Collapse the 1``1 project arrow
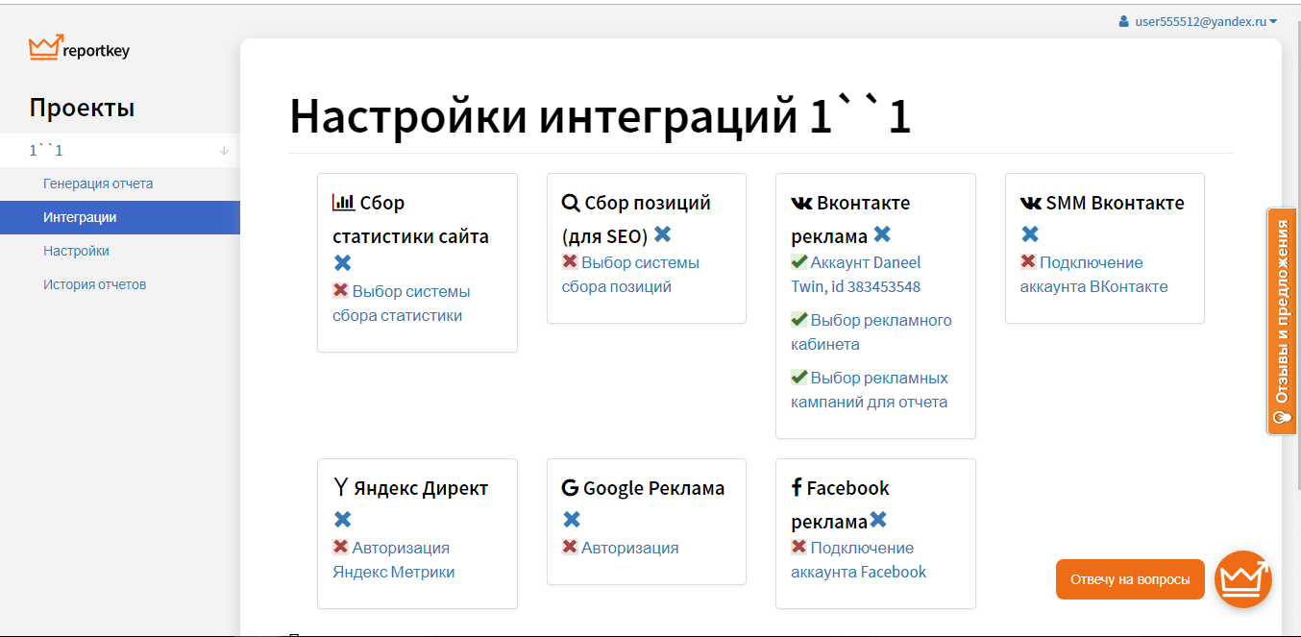 point(224,151)
